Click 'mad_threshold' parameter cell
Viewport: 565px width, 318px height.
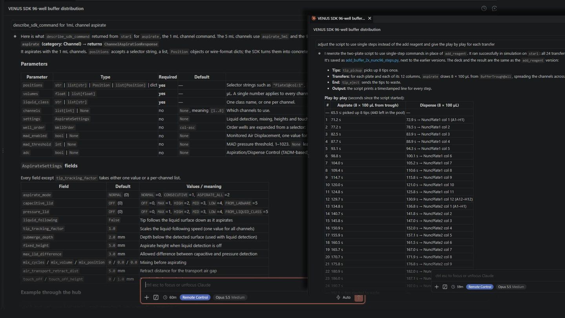pos(37,144)
